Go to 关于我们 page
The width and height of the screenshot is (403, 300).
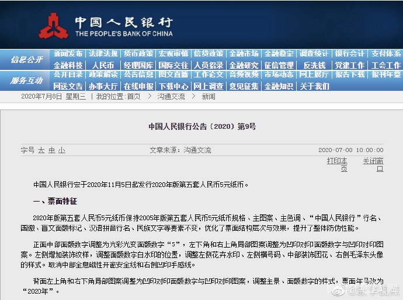(314, 86)
